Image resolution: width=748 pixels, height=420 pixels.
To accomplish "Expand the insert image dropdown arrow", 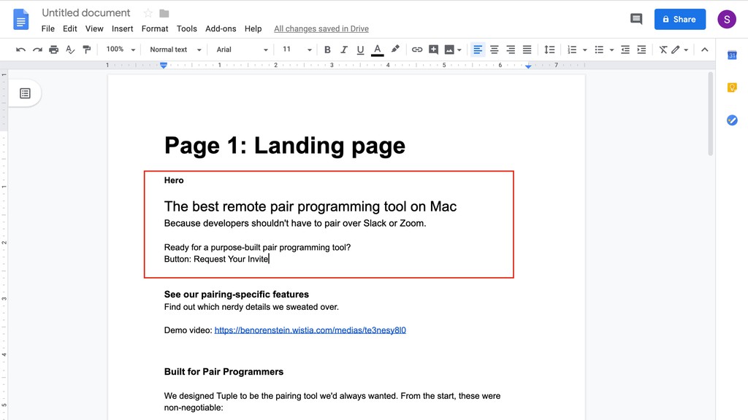I will [459, 50].
